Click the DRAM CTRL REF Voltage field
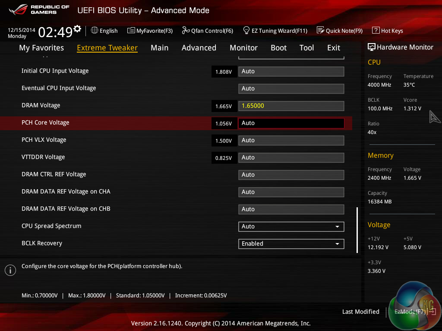Screen dimensions: 442x331 tap(291, 175)
